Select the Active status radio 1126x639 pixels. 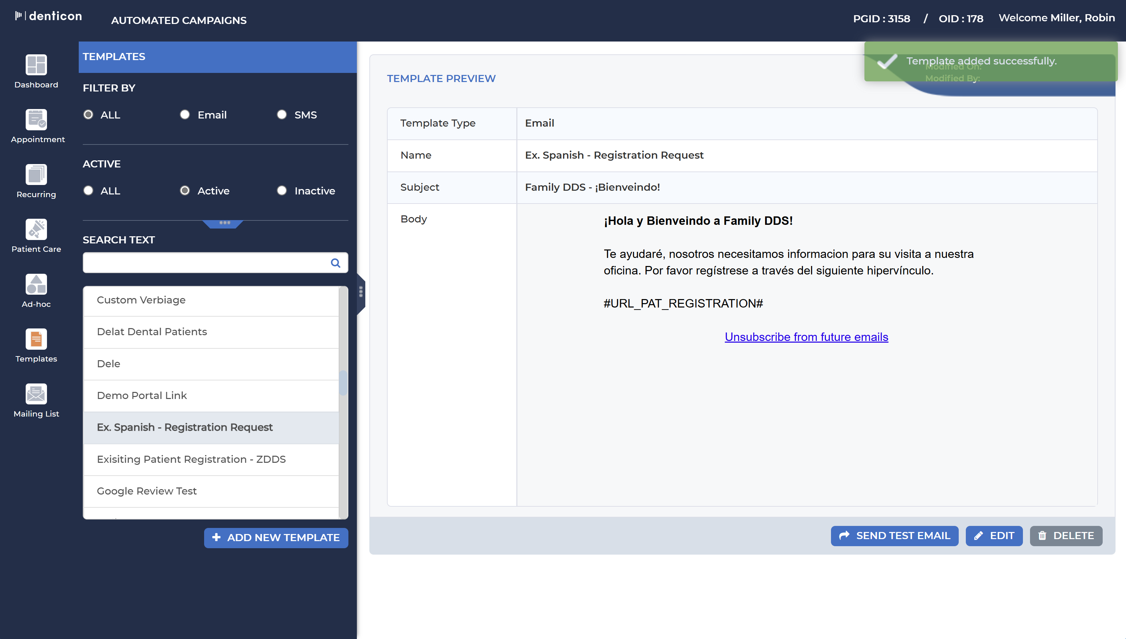(x=185, y=190)
